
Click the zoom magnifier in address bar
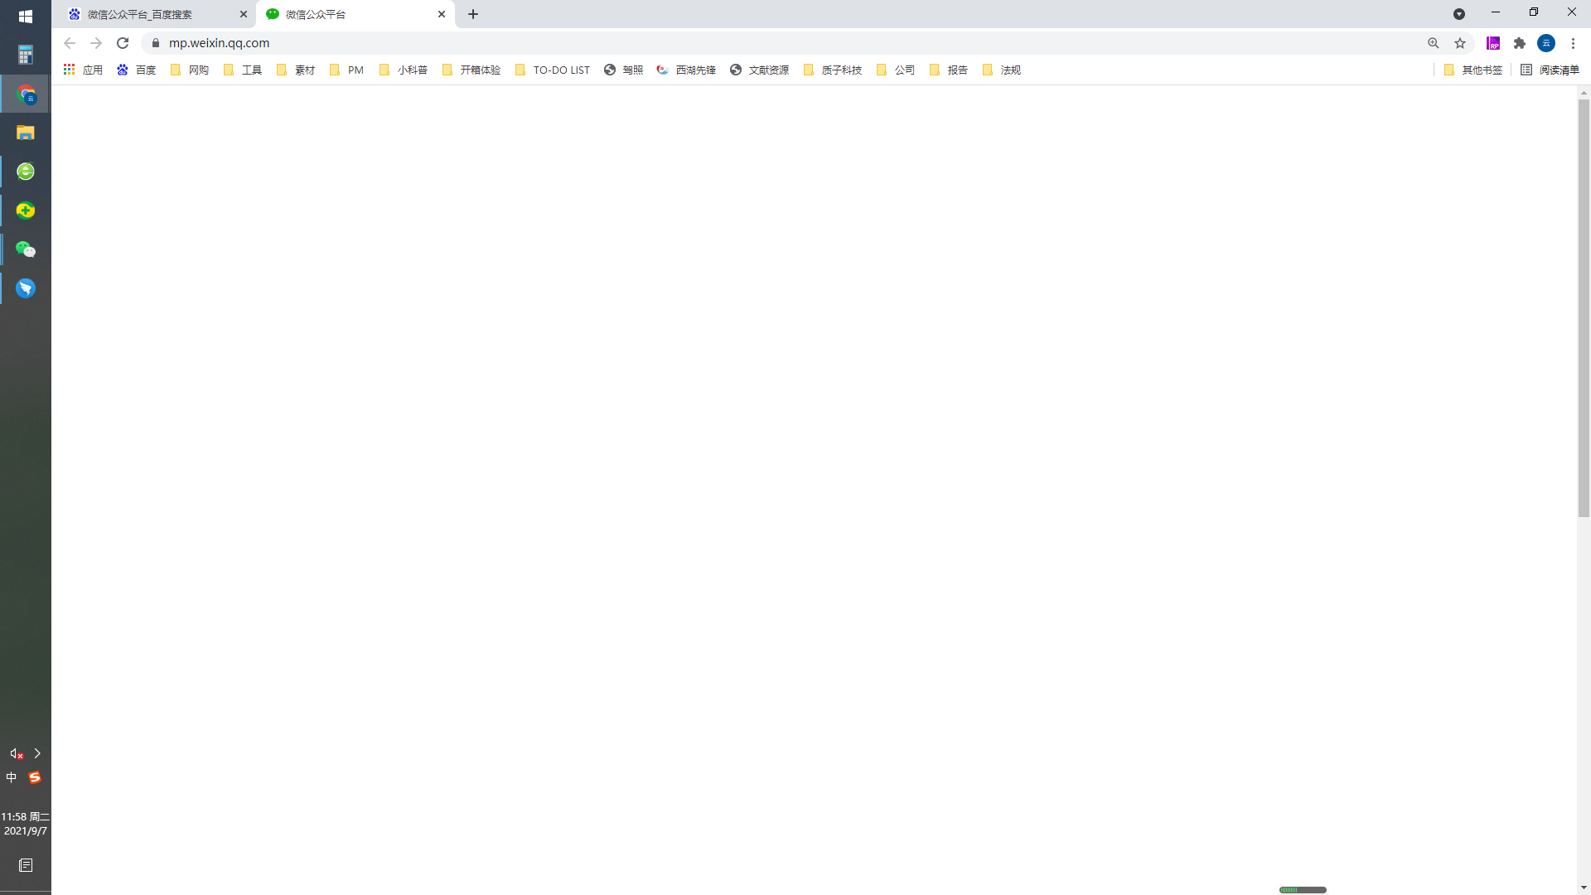pos(1434,43)
